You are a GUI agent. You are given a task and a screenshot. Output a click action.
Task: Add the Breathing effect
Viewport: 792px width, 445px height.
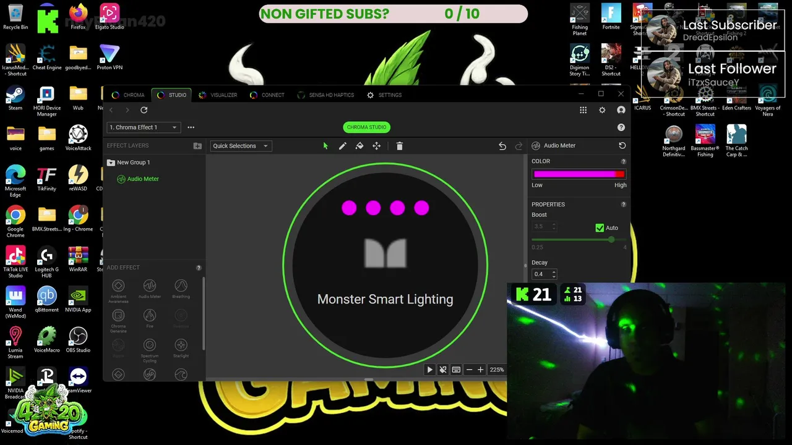181,289
